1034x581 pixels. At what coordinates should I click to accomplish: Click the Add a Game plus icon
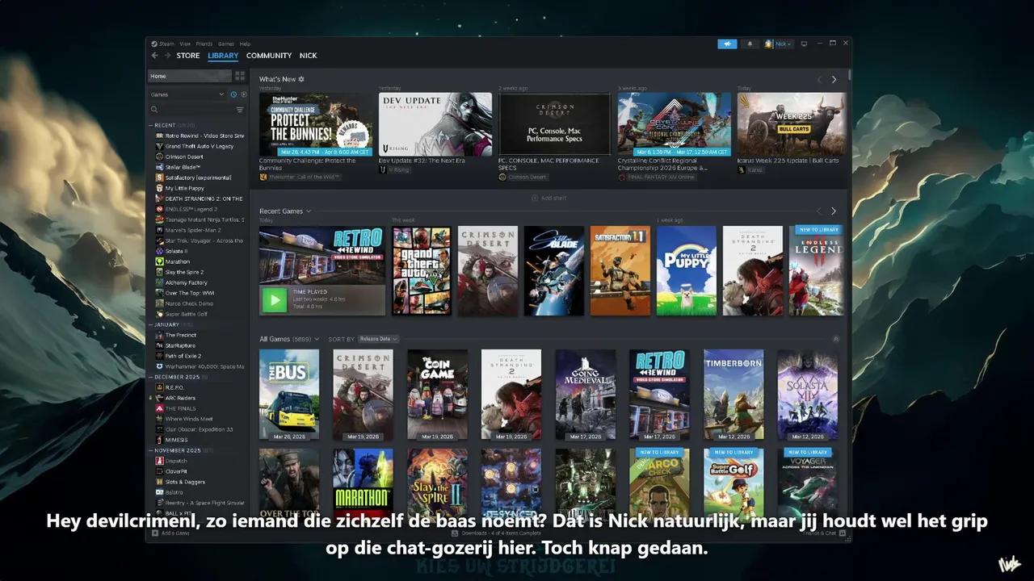(154, 533)
